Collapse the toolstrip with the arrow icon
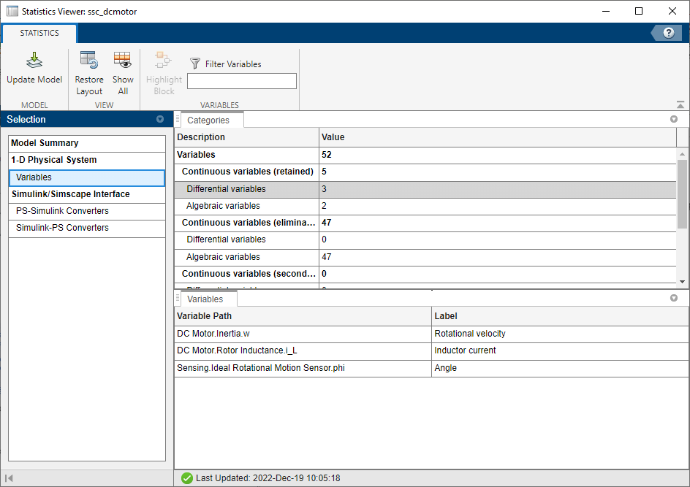The height and width of the screenshot is (487, 690). [680, 105]
